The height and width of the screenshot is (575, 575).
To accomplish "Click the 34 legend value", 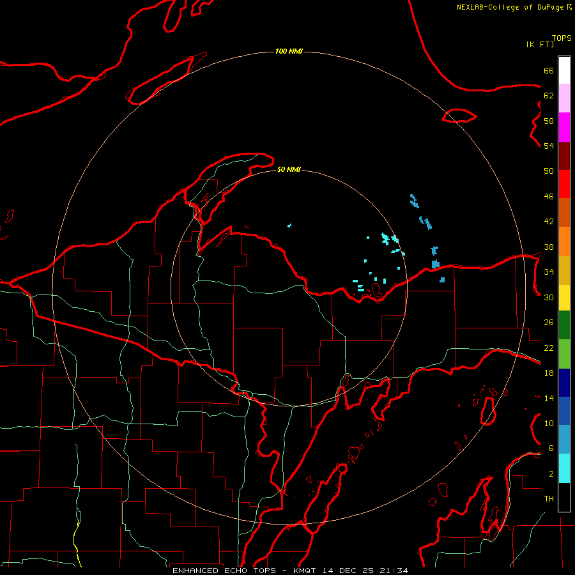I will tap(549, 272).
